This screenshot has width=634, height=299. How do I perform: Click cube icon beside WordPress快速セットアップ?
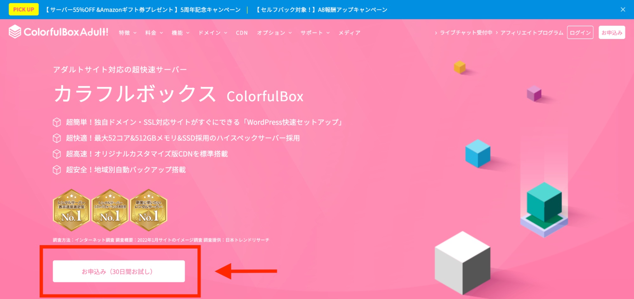(57, 122)
